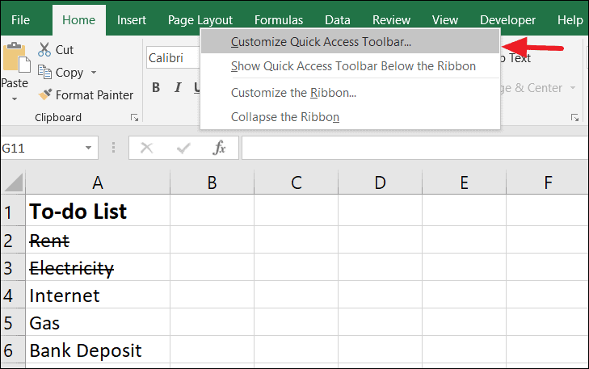Click the Insert Function fx icon

pos(219,148)
